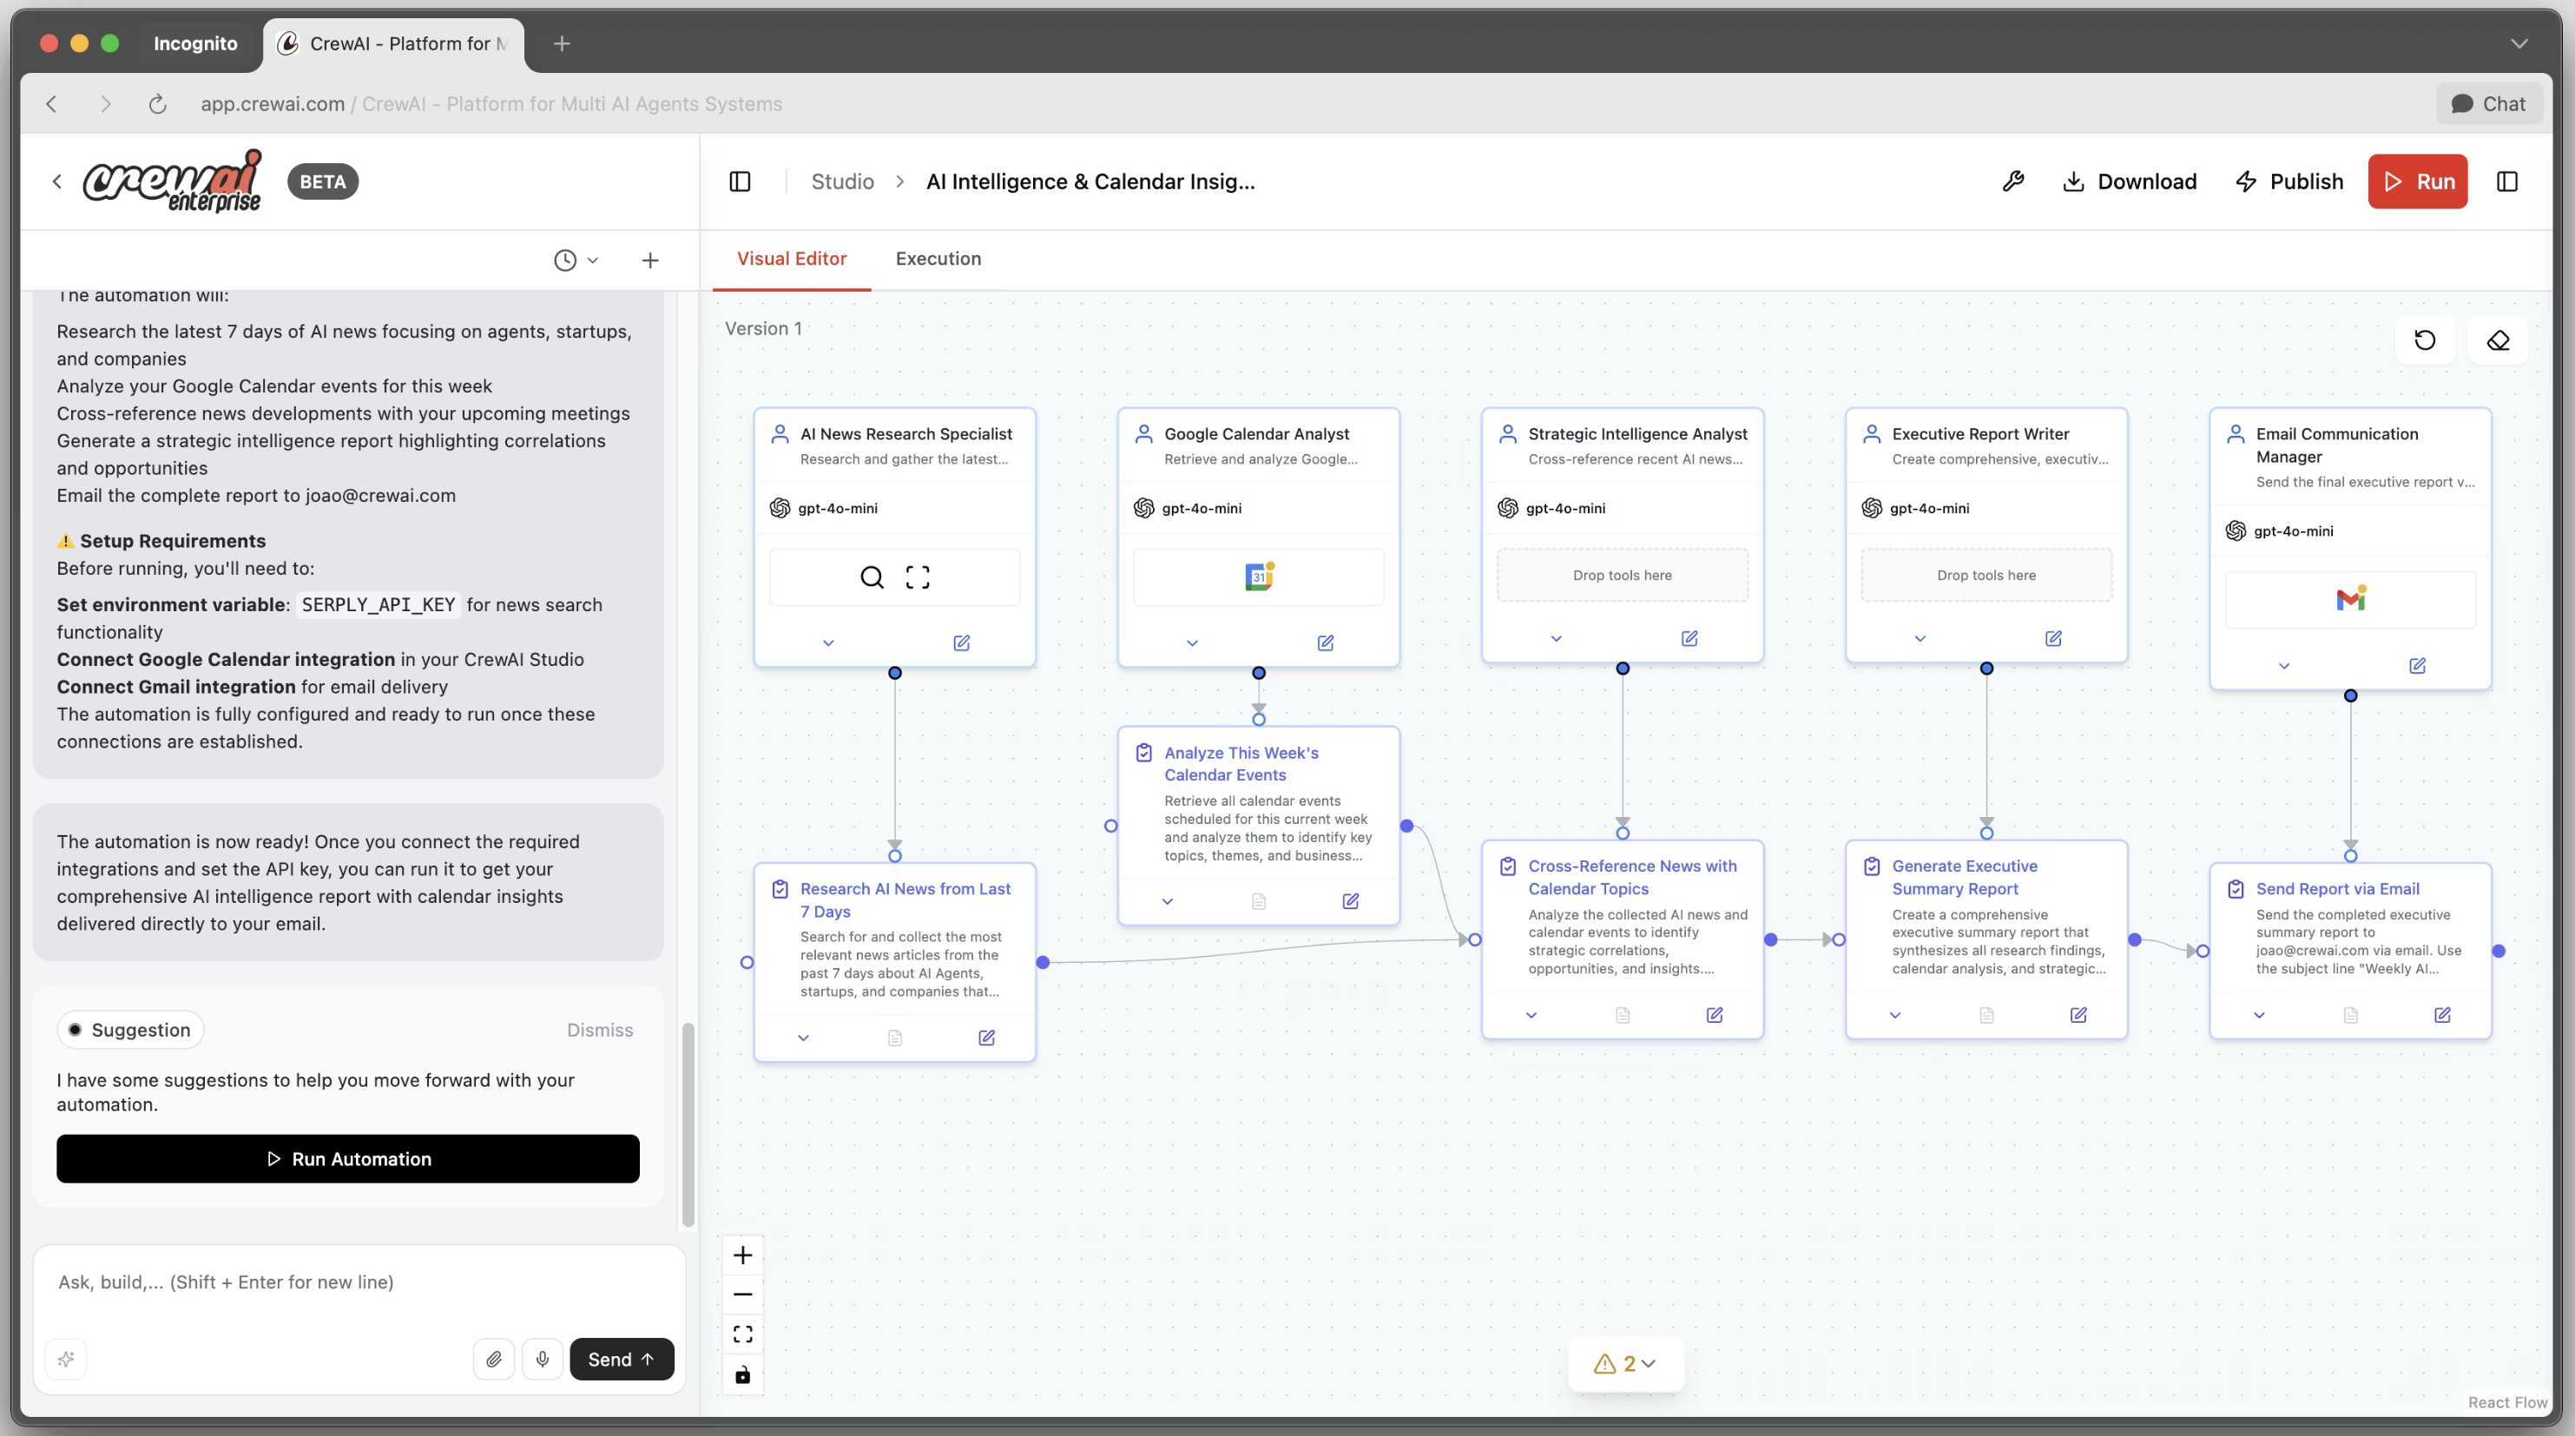
Task: Click the black Run Automation button
Action: [x=348, y=1159]
